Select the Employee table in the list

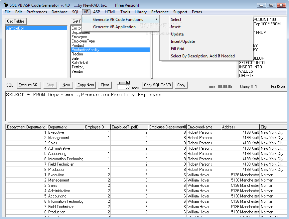(x=110, y=37)
